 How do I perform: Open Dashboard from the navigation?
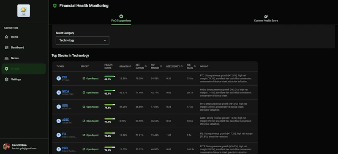[x=24, y=48]
